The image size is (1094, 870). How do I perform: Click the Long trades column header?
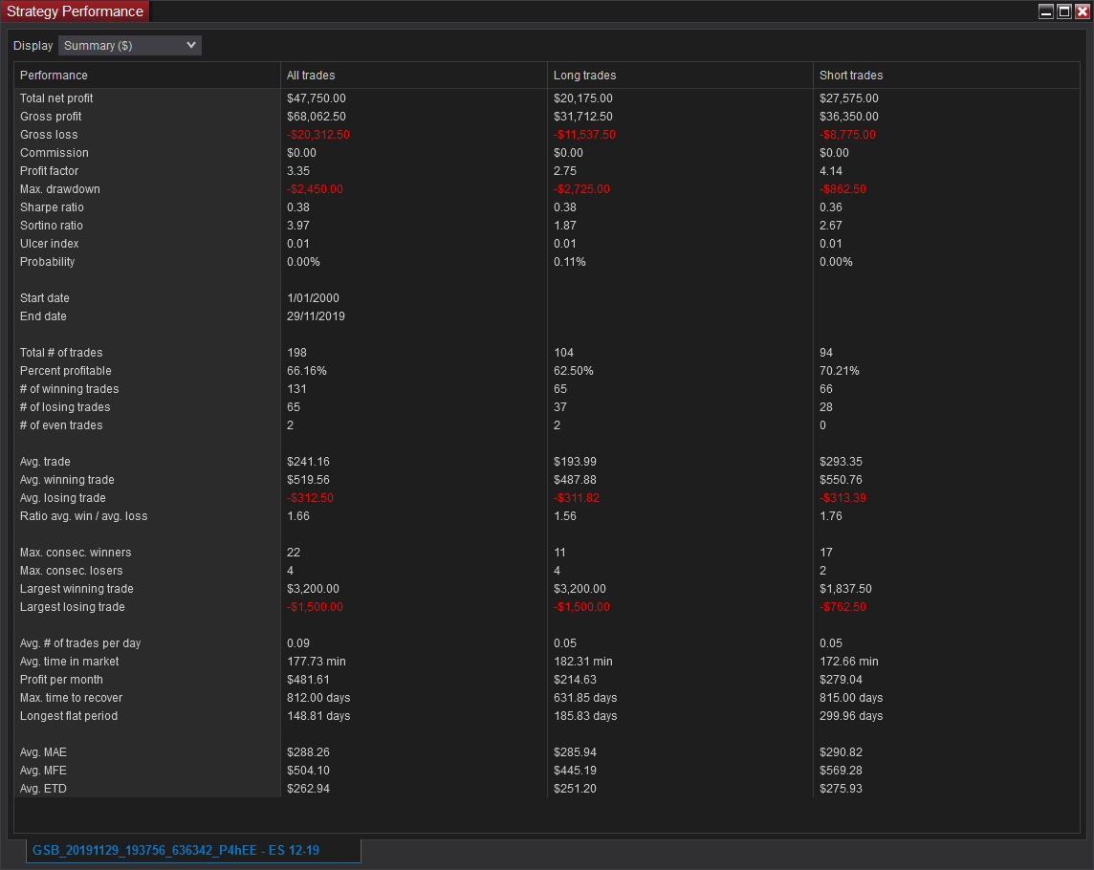tap(584, 76)
